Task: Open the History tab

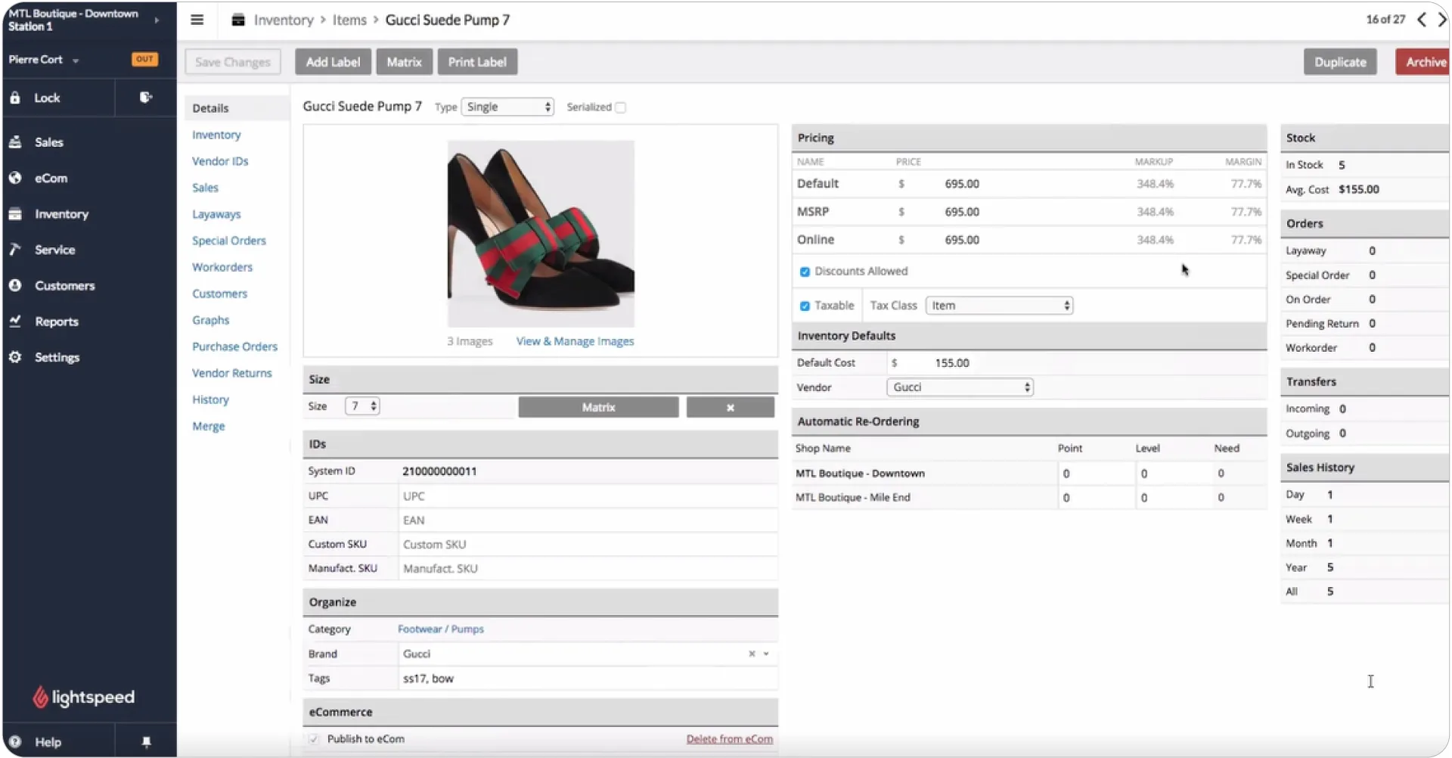Action: point(210,399)
